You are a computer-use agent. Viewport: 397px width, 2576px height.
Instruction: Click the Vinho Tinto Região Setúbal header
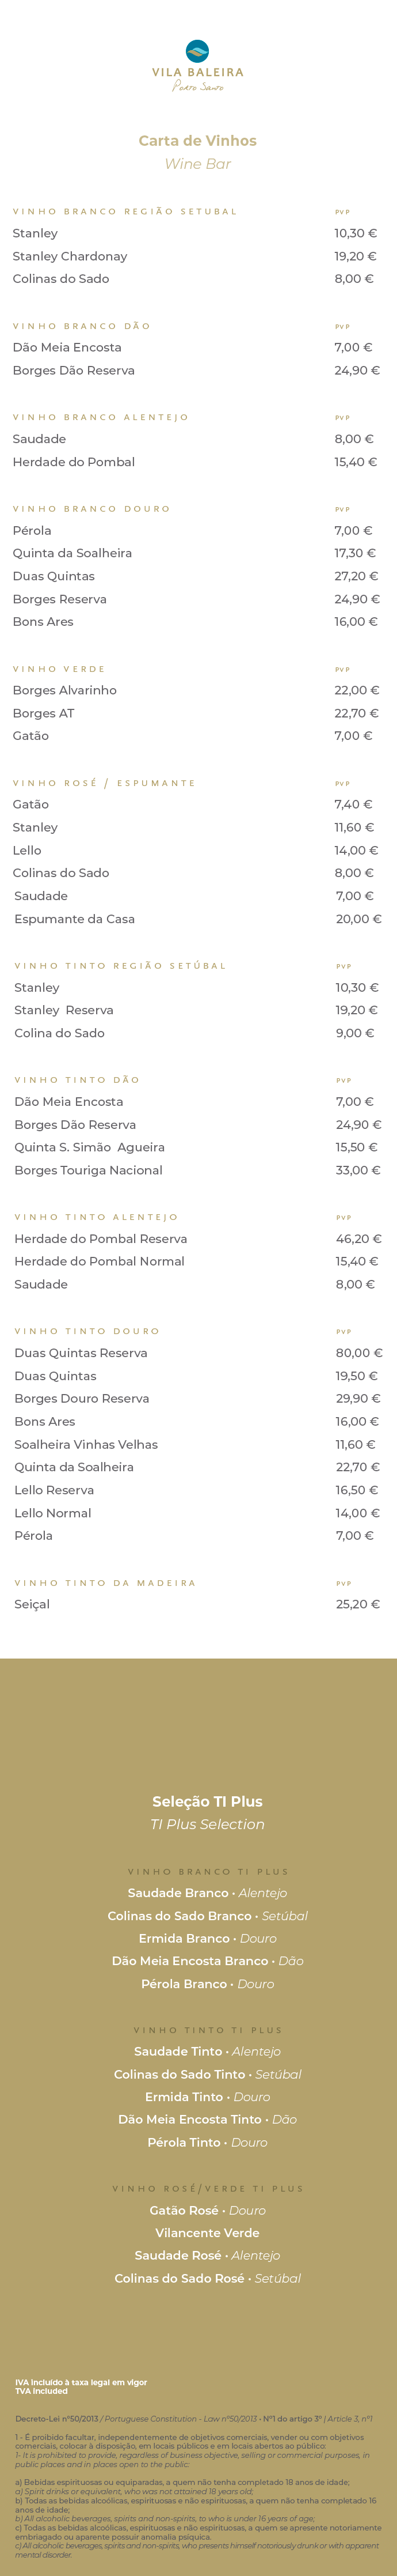coord(121,966)
